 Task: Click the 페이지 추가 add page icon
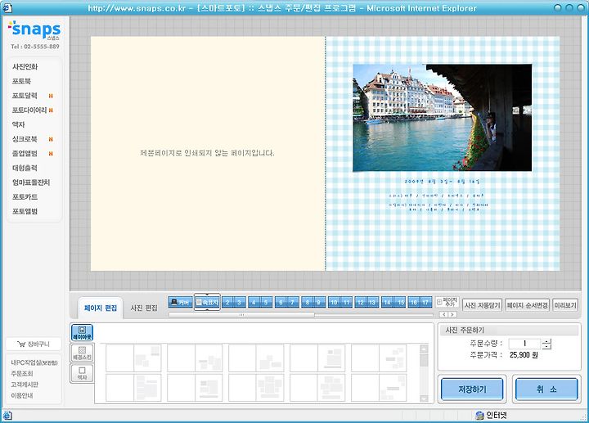coord(447,302)
